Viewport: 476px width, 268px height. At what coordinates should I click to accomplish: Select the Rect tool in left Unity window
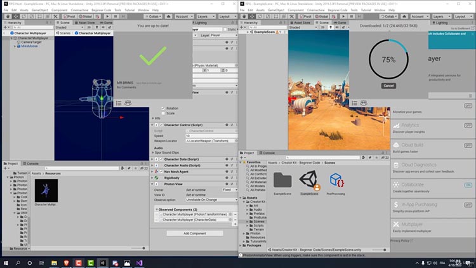click(39, 17)
